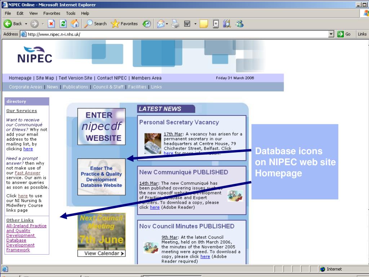Screen dimensions: 369x277
Task: Open the View menu
Action: coord(34,13)
